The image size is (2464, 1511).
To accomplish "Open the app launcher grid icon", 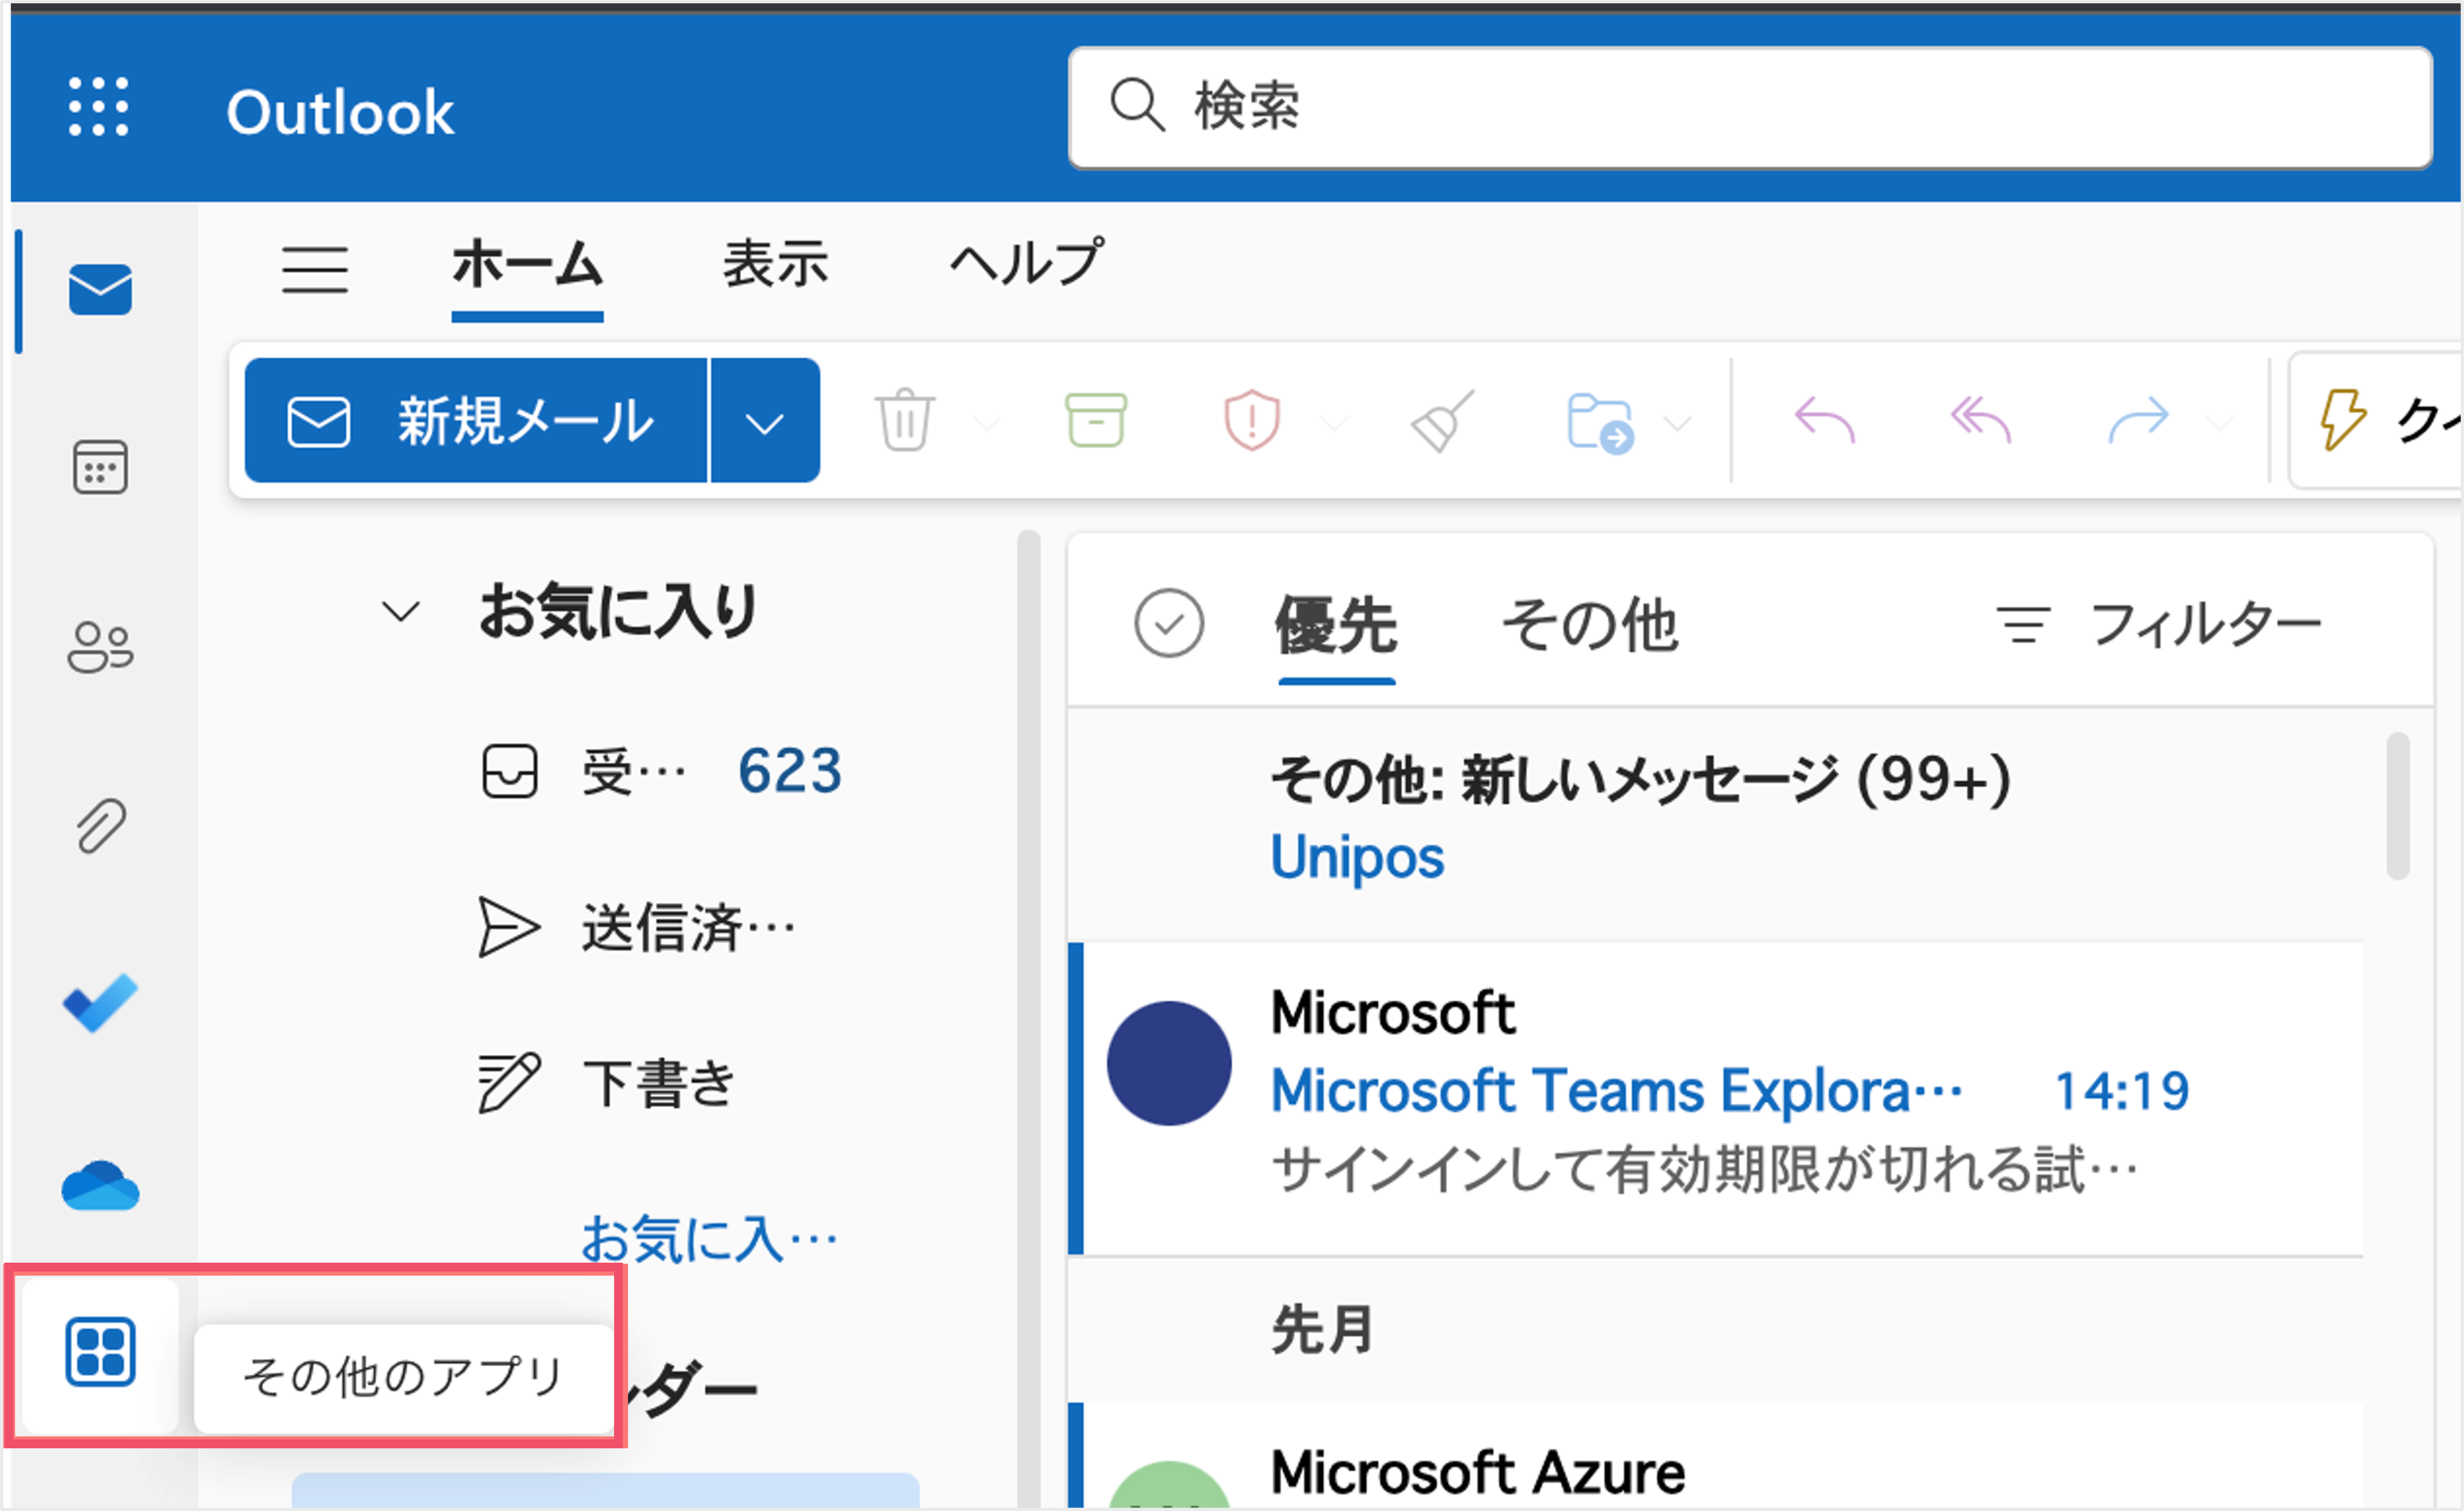I will [x=98, y=106].
